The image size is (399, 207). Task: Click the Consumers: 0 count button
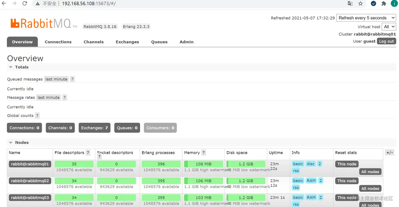[160, 128]
